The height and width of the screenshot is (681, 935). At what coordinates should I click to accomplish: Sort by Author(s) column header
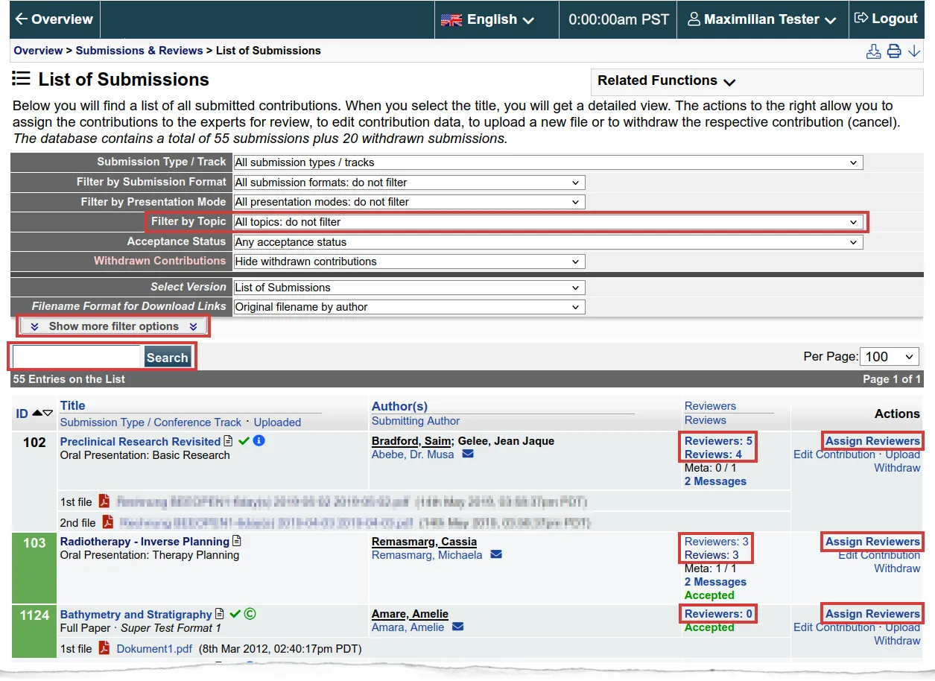[399, 406]
